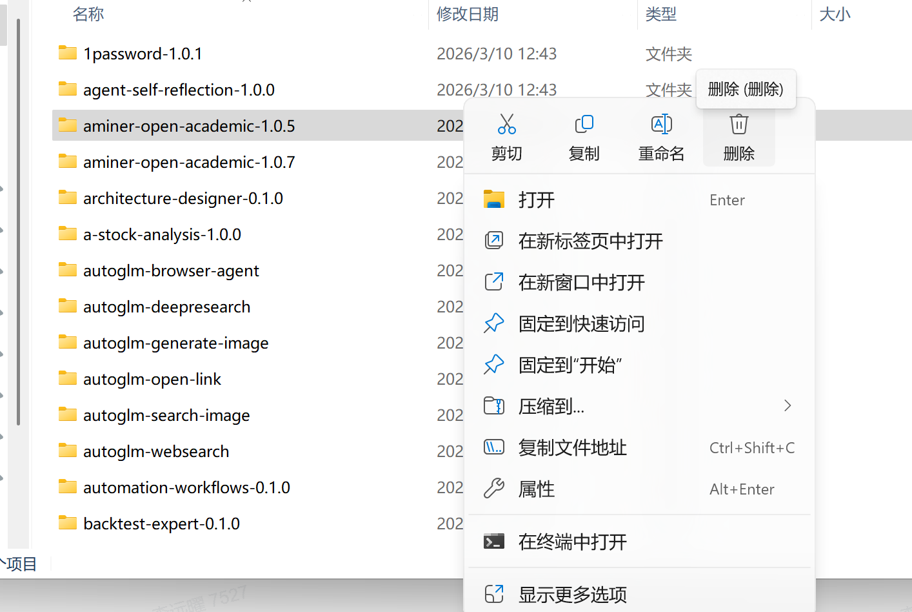Click the terminal icon beside 在终端中打开

[x=494, y=542]
